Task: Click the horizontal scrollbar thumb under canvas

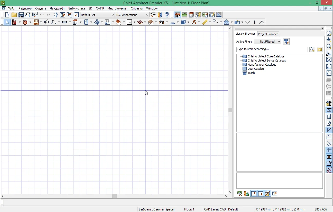Action: [115, 196]
